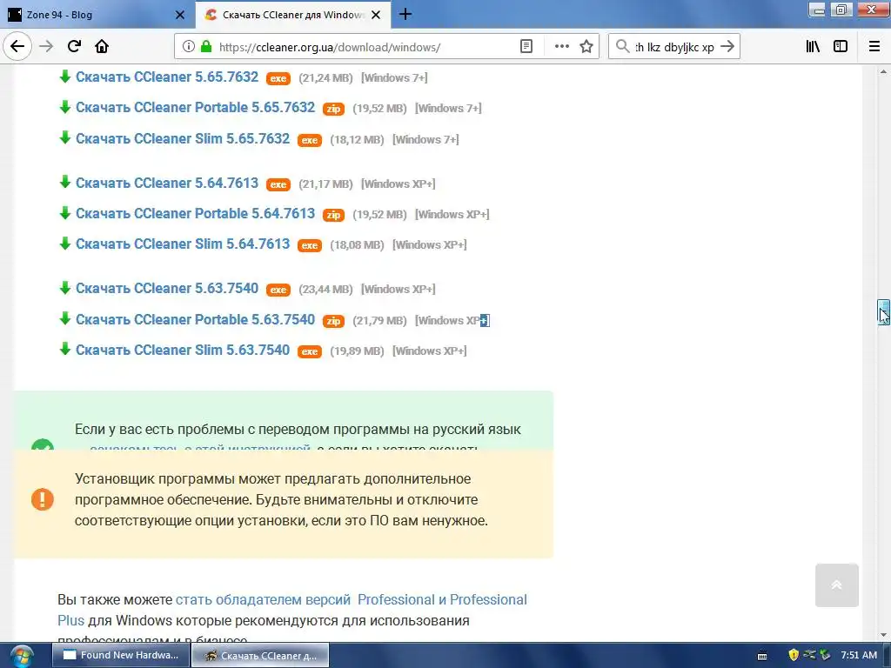Open the Windows Start orb

point(22,656)
